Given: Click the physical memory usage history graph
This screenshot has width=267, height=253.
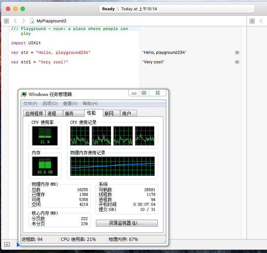Looking at the screenshot, I should [x=112, y=166].
